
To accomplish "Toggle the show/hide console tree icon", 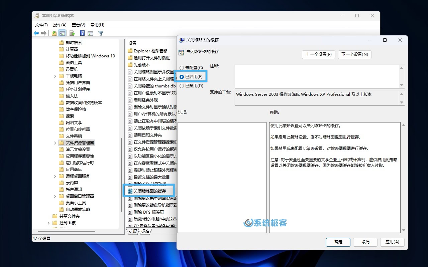I will click(x=62, y=33).
